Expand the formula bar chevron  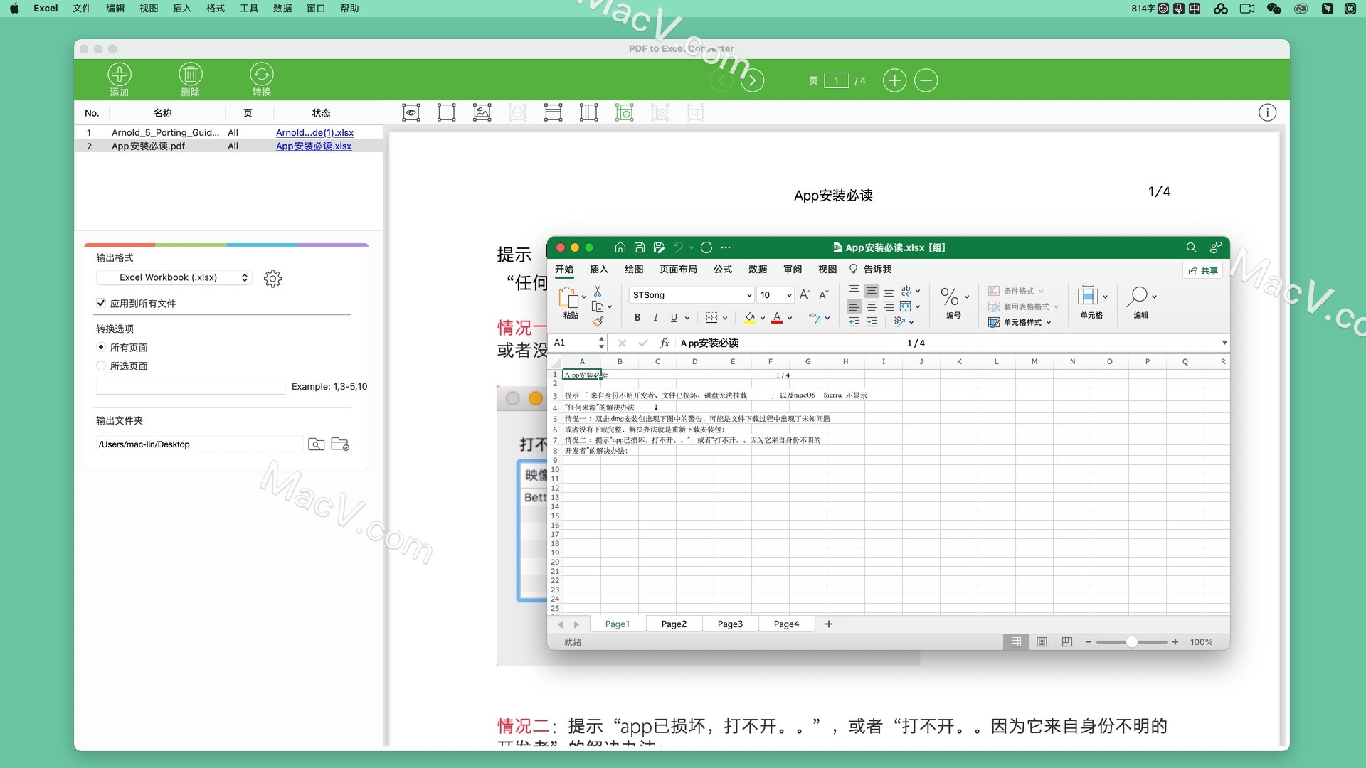tap(1224, 343)
